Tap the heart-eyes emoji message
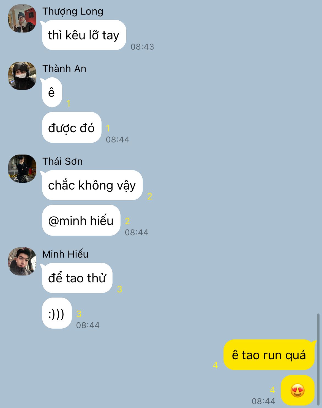Image resolution: width=322 pixels, height=408 pixels. (x=298, y=390)
